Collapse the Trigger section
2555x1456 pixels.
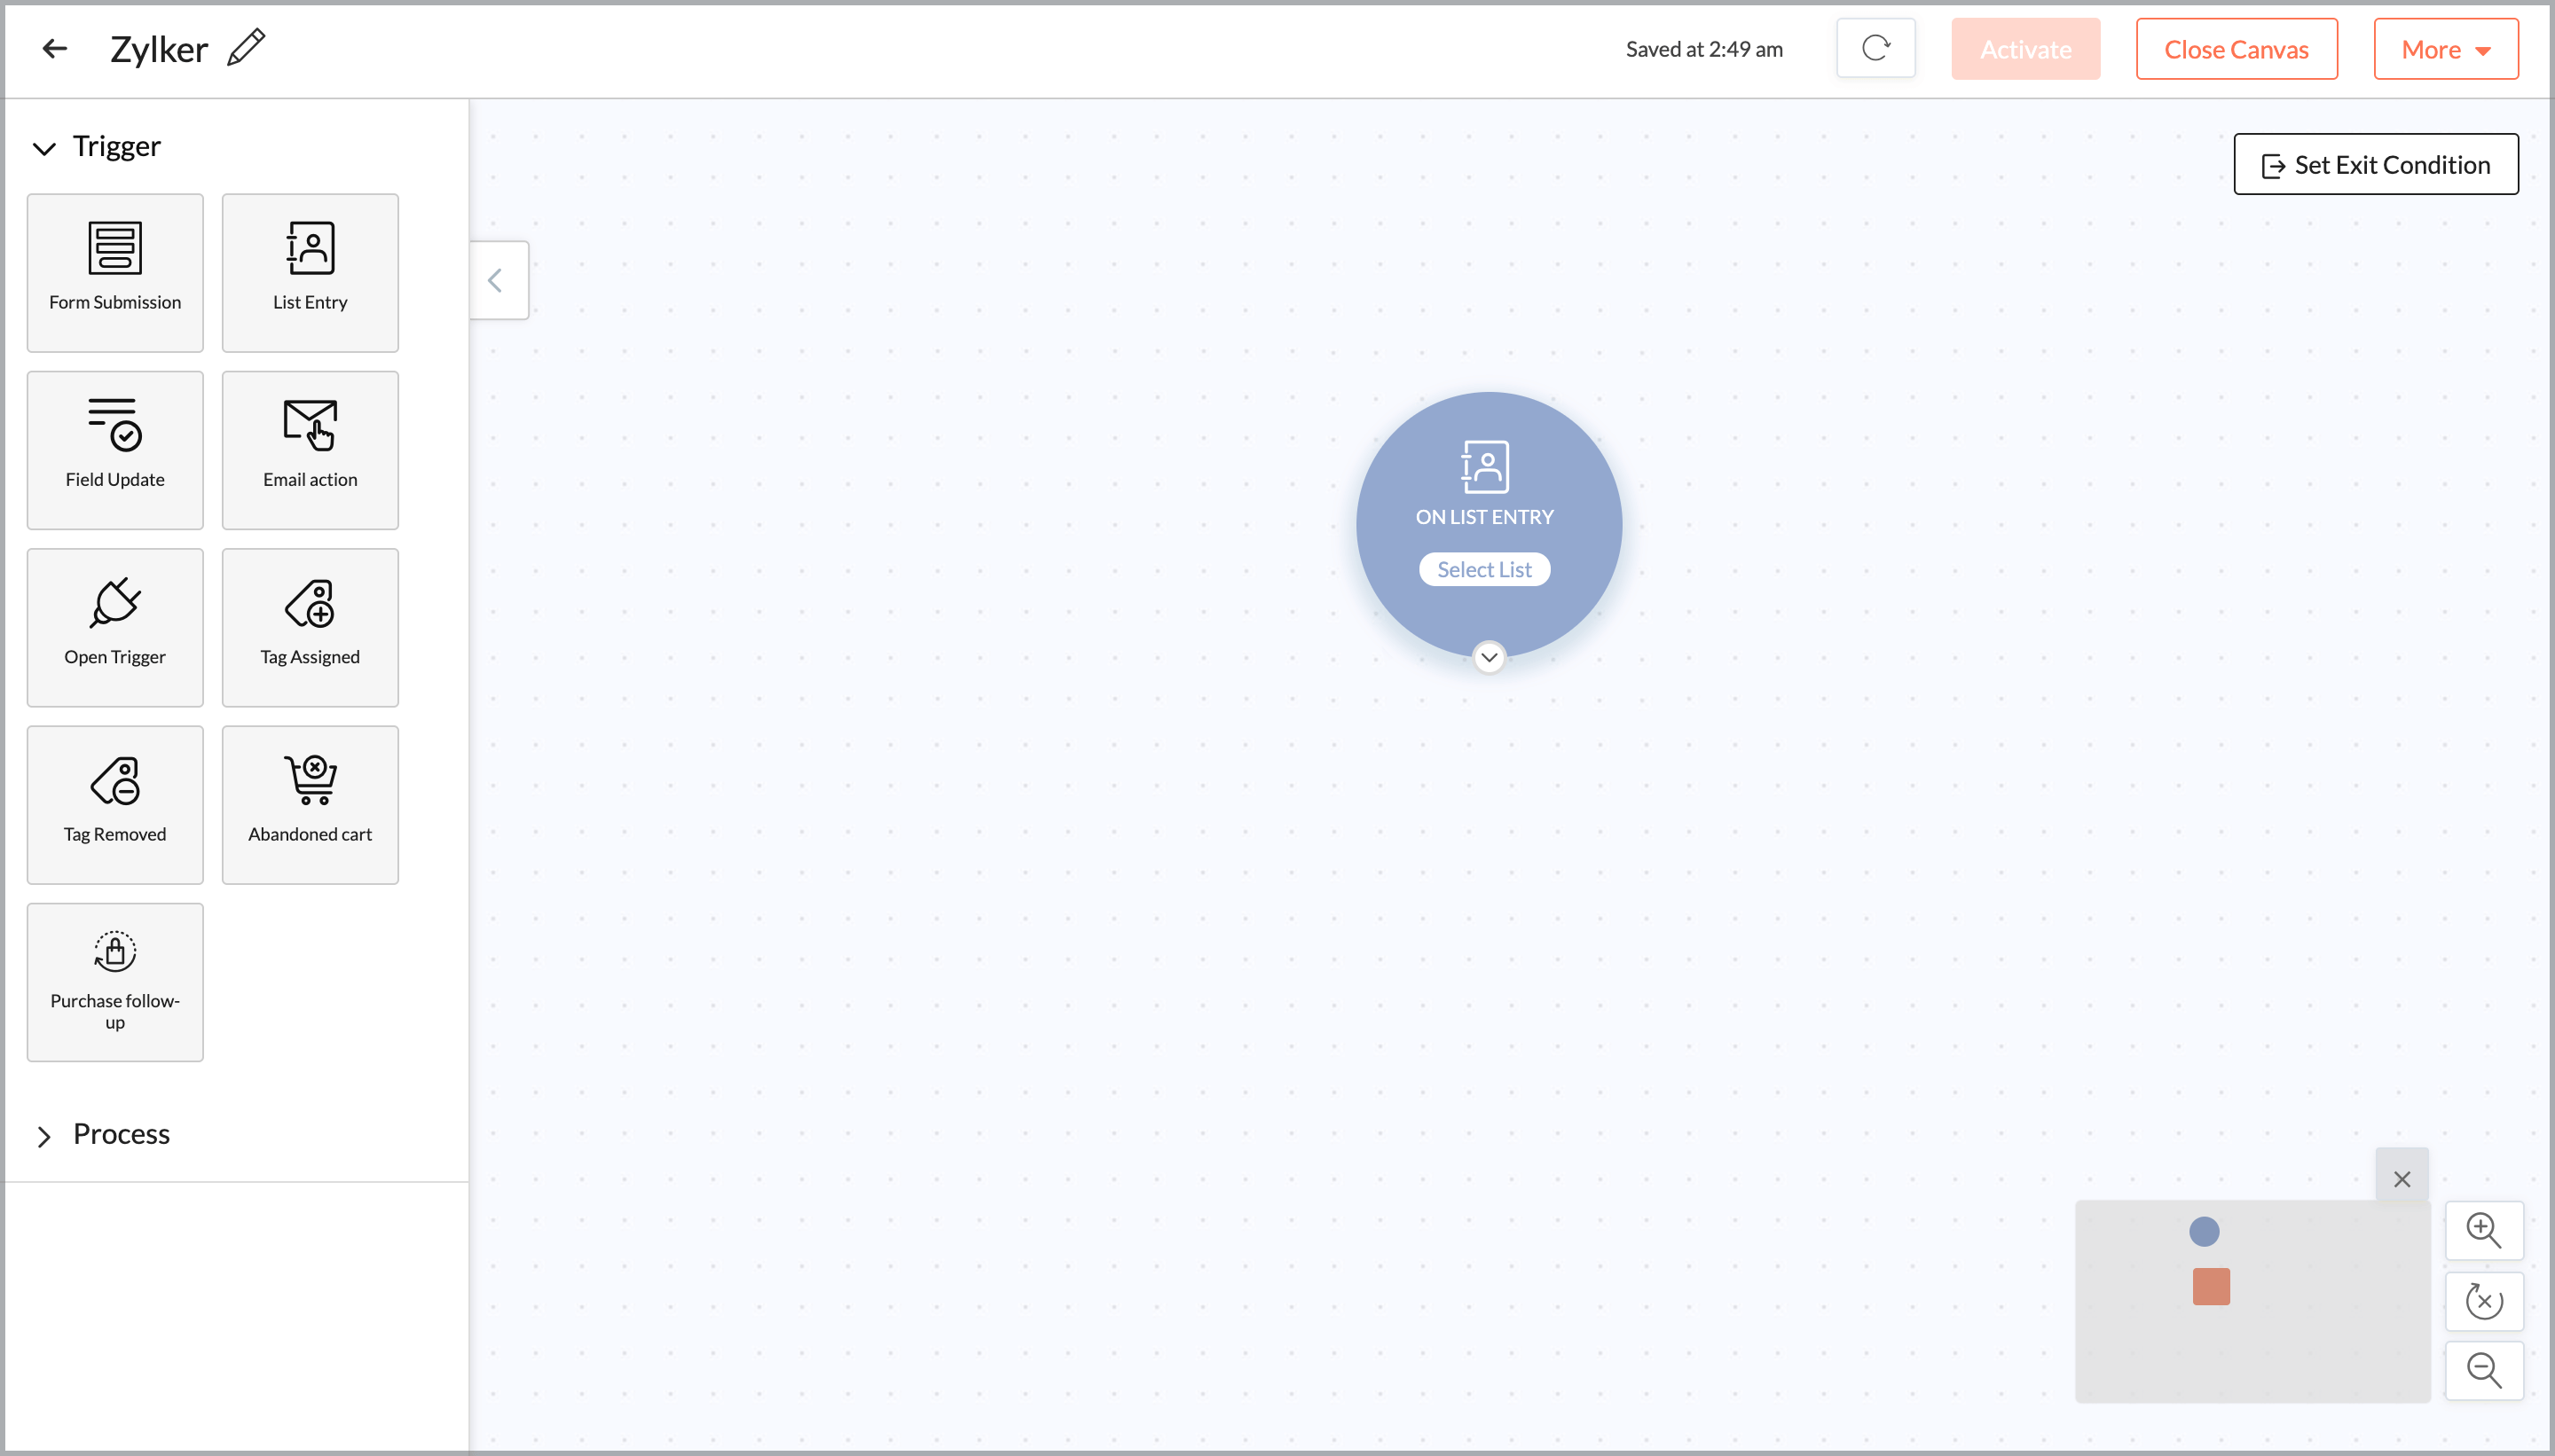pos(43,148)
